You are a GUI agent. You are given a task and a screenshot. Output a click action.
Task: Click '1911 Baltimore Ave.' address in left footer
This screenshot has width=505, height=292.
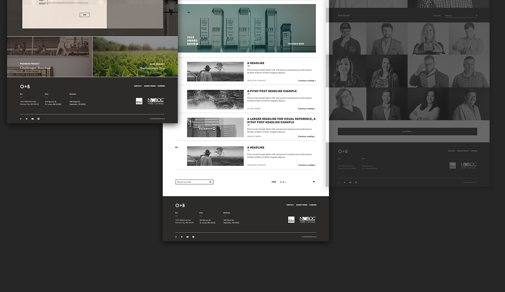[28, 102]
